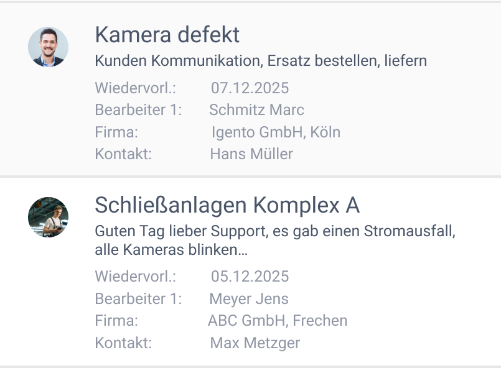501x368 pixels.
Task: Click the Kontakt field label in the first ticket
Action: pyautogui.click(x=123, y=154)
